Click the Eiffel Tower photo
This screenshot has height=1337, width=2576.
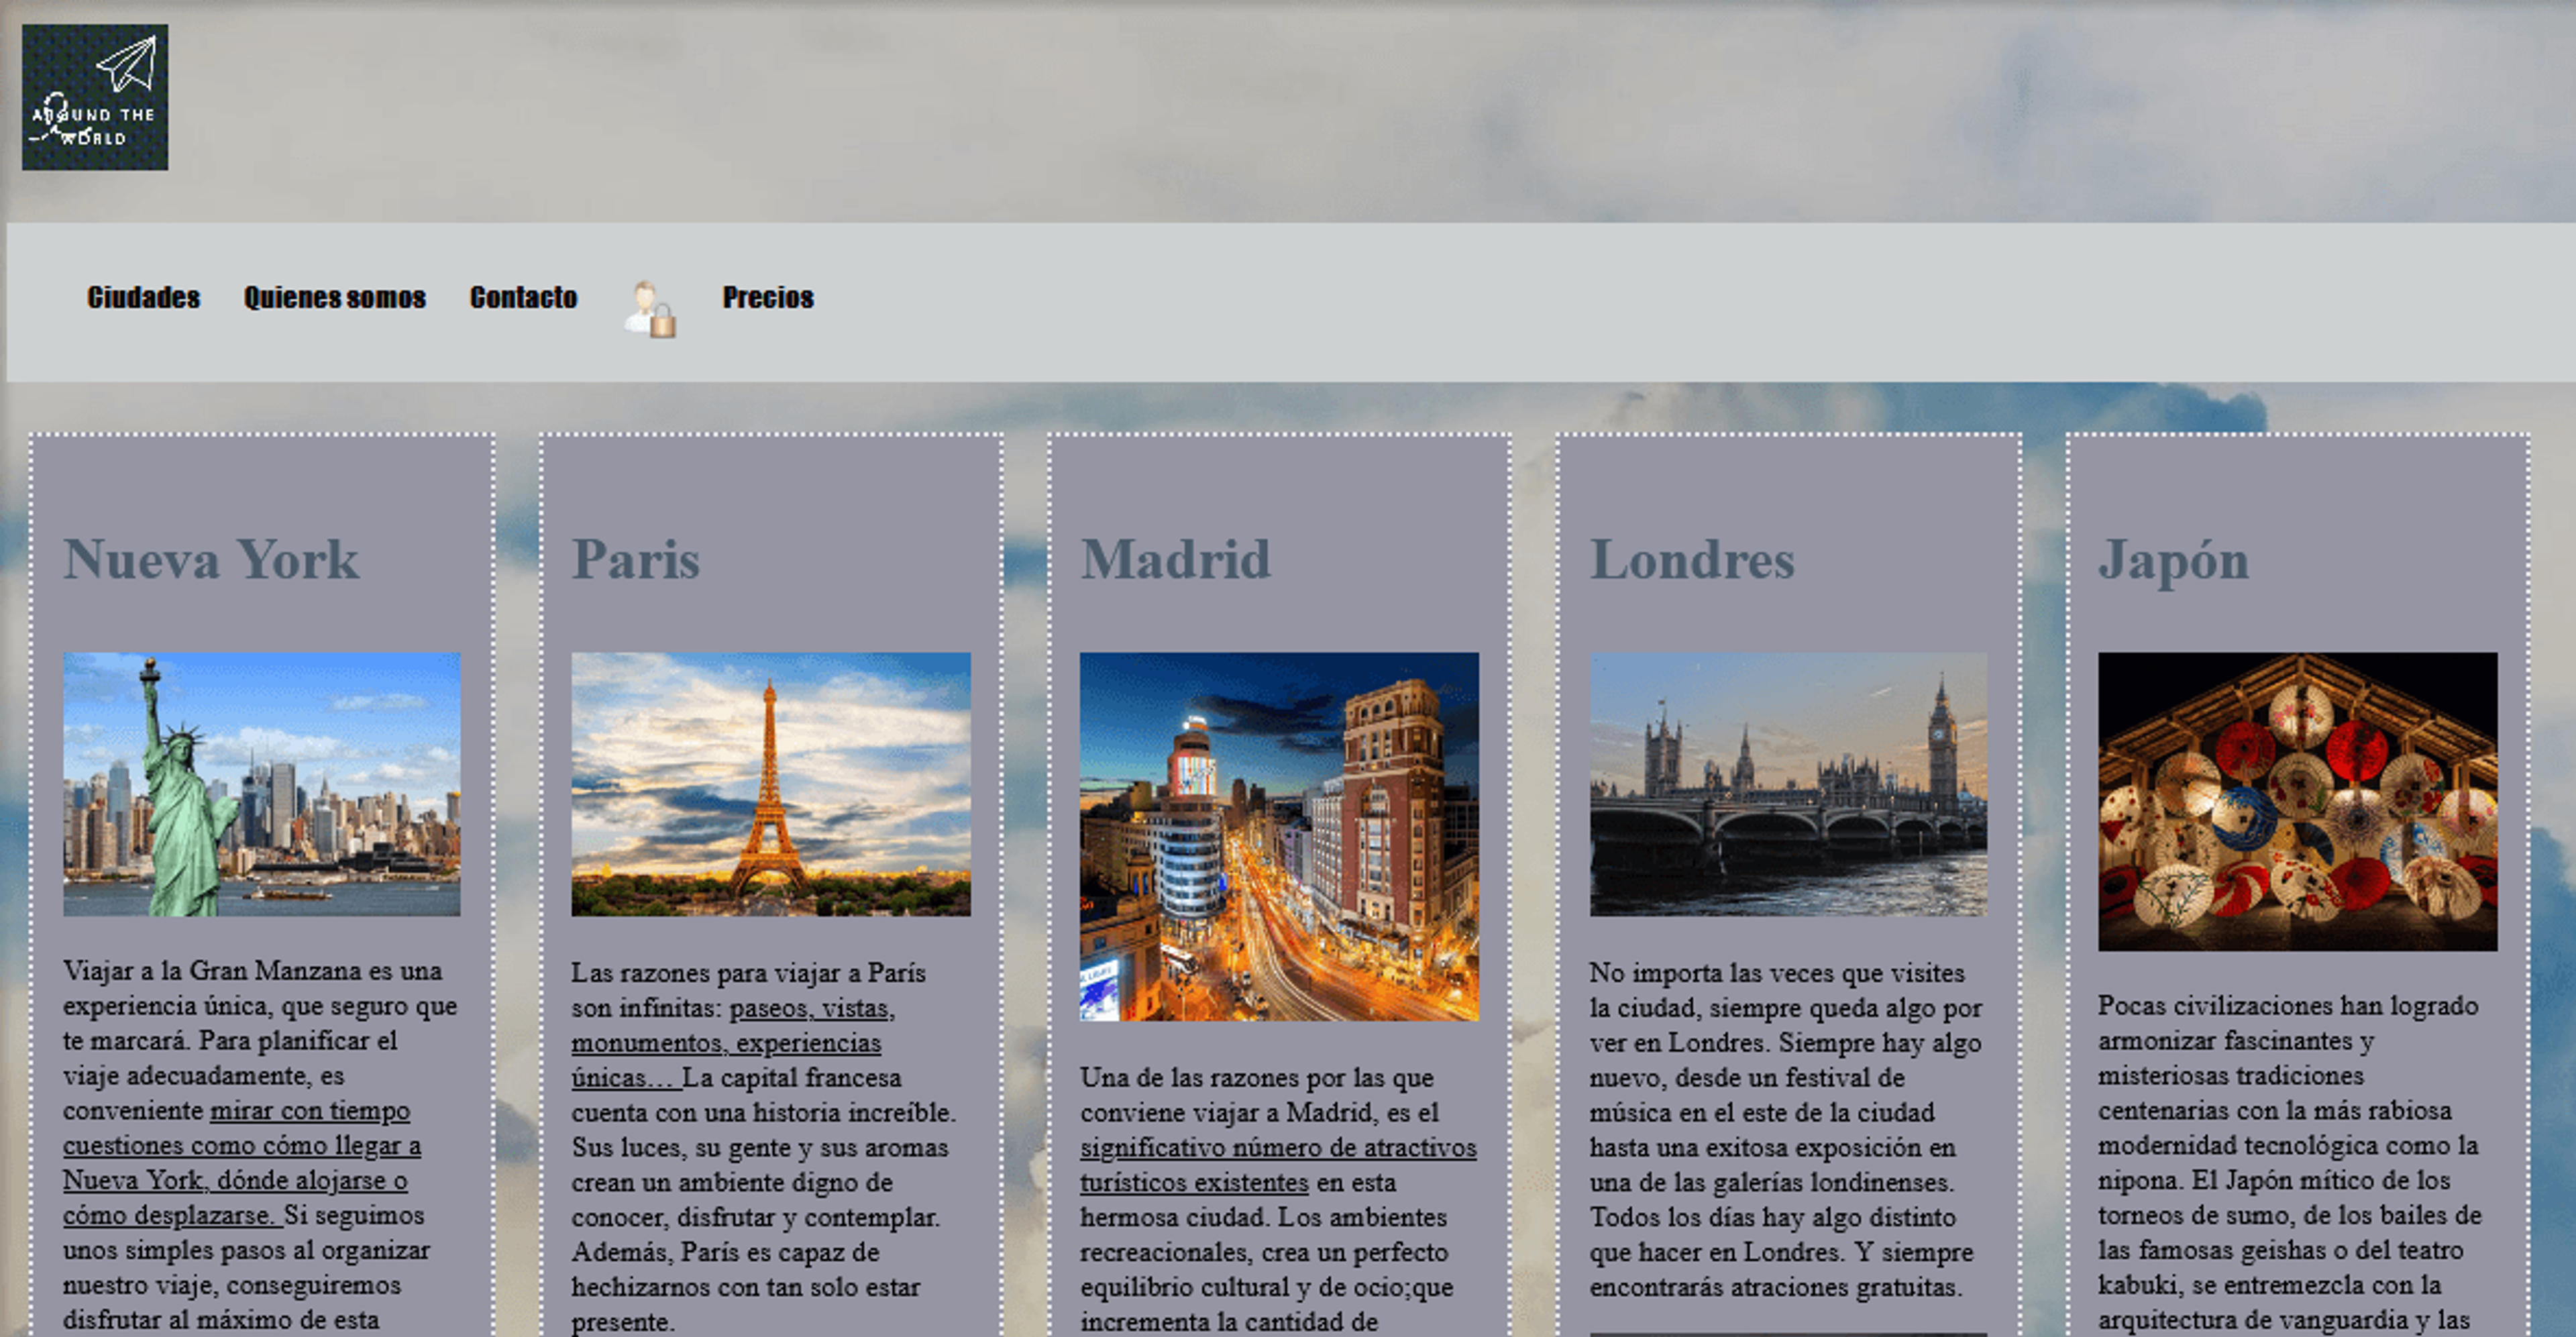(770, 784)
